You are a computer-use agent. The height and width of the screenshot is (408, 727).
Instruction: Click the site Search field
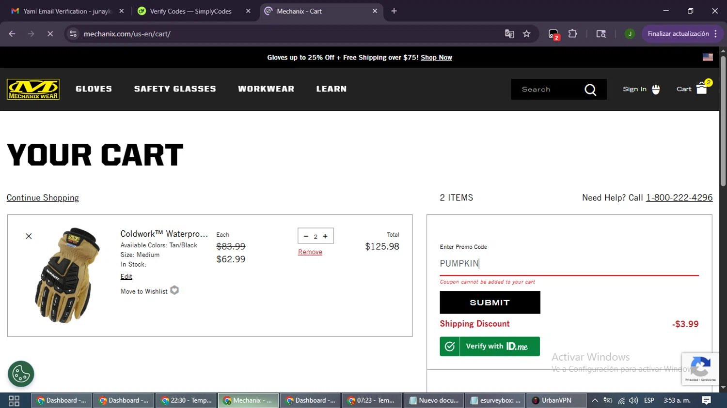point(548,90)
